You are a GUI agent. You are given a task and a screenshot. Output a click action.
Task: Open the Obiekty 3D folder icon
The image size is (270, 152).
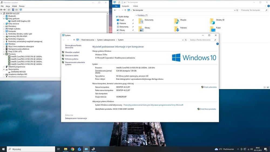212,21
